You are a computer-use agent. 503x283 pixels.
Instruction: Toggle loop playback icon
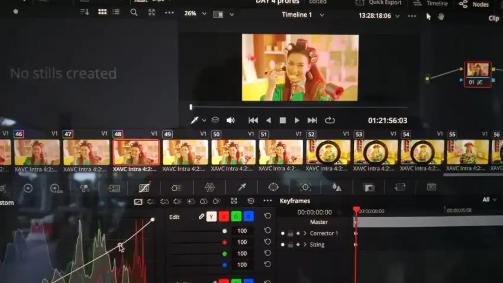click(330, 120)
